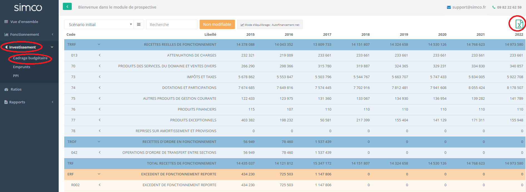This screenshot has height=192, width=526.
Task: Go to PPI submenu item
Action: coord(16,76)
